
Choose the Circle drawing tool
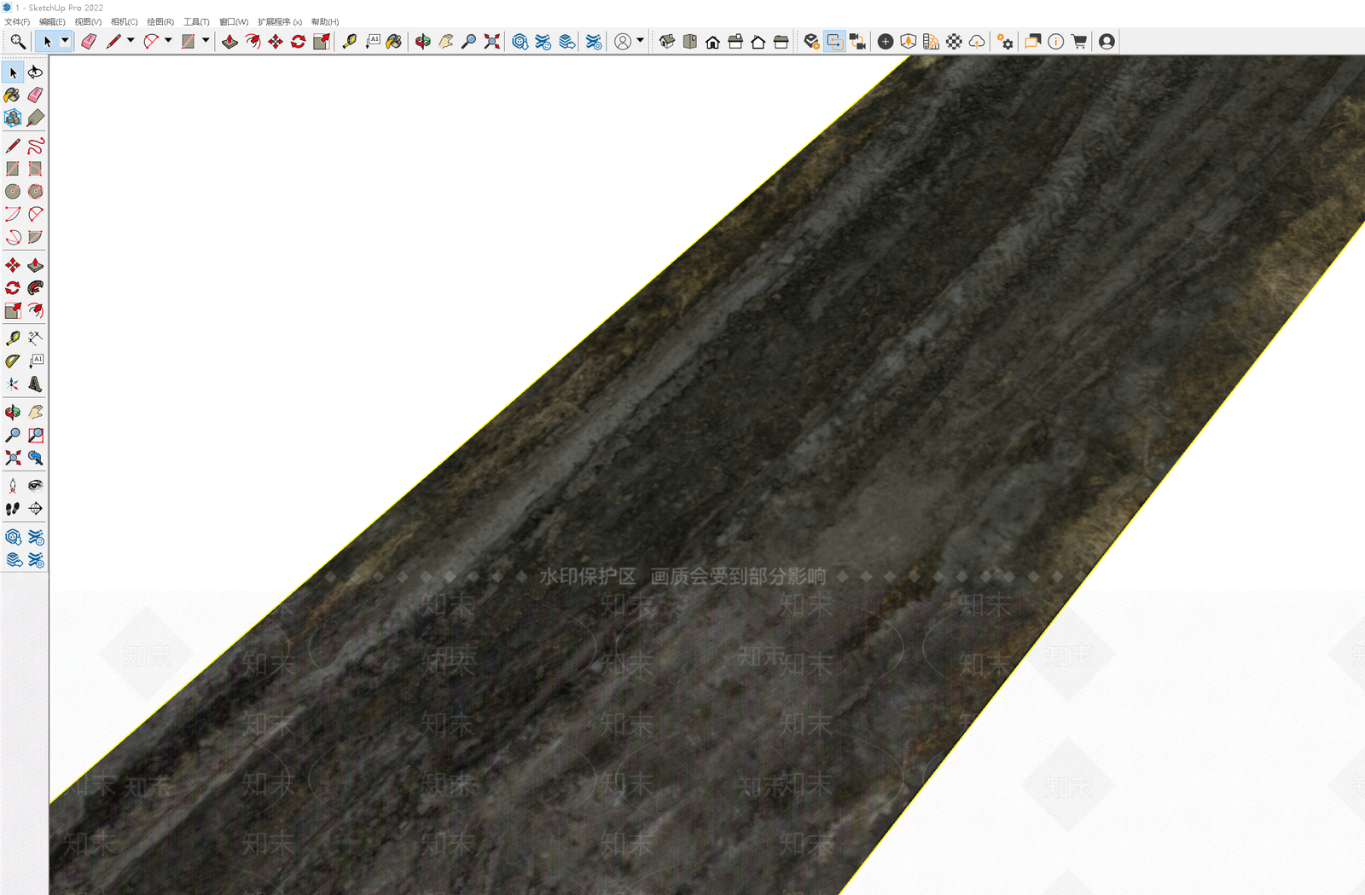tap(13, 192)
